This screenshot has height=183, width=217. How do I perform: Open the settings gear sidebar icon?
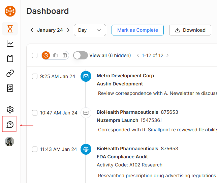[x=10, y=110]
